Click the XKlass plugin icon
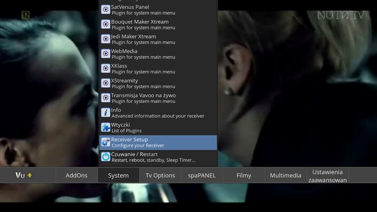This screenshot has width=377, height=212. click(x=105, y=68)
